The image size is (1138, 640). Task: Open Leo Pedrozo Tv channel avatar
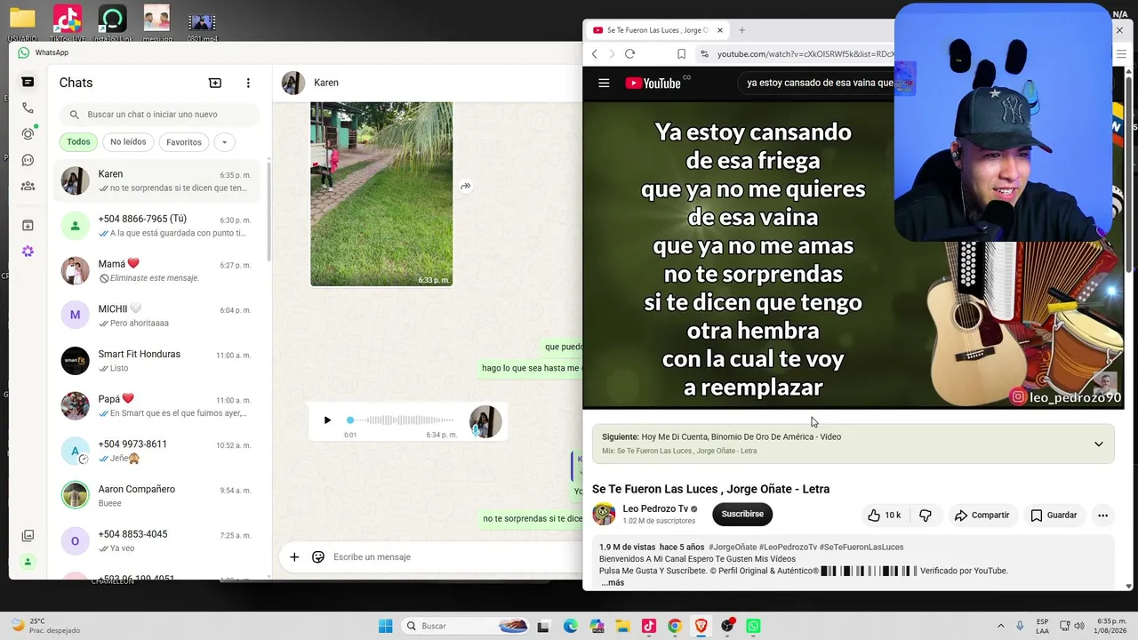tap(604, 514)
